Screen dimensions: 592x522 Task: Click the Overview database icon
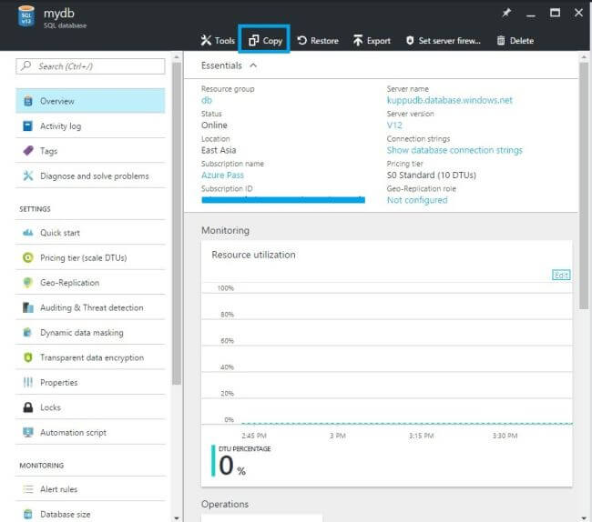click(28, 101)
